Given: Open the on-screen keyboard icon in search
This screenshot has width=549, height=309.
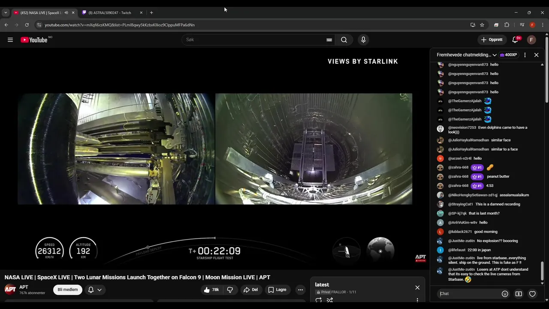Looking at the screenshot, I should 329,40.
